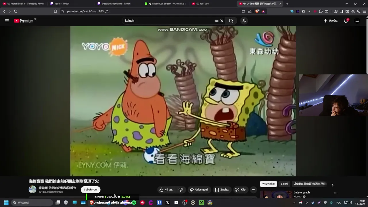Select the Źródło filter chip

coord(310,184)
